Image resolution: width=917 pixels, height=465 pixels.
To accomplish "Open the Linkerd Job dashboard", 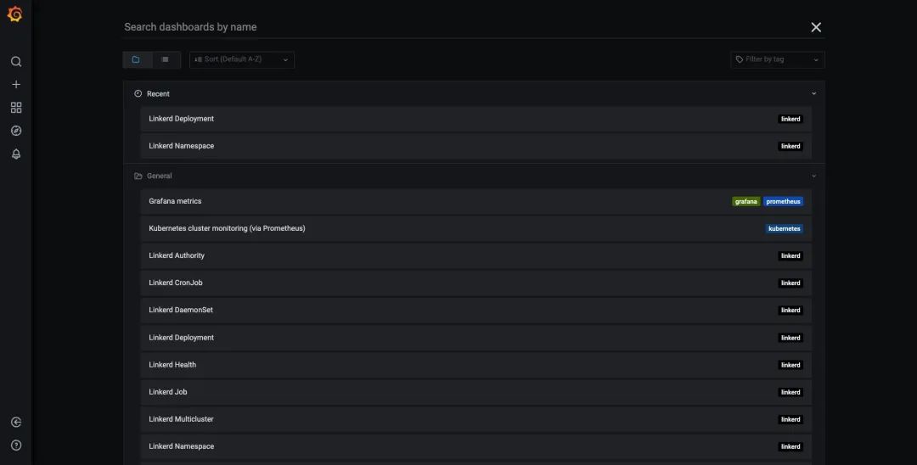I will pos(476,392).
